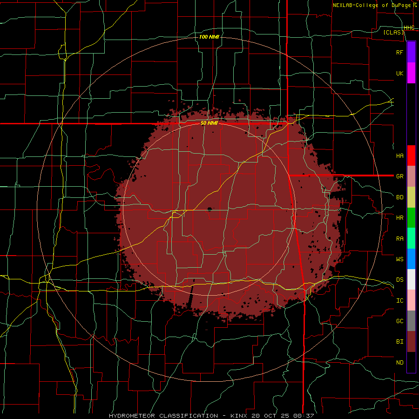Image resolution: width=419 pixels, height=419 pixels.
Task: Click the ND black legend color block
Action: [x=411, y=362]
